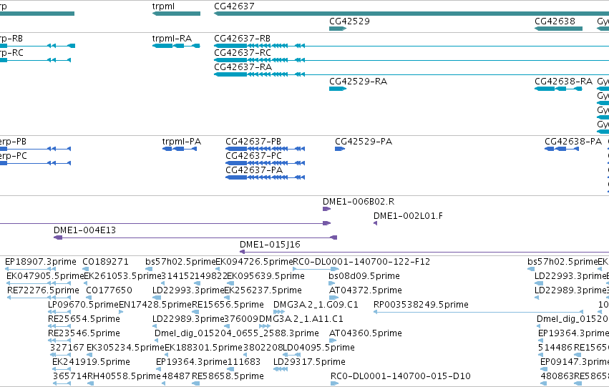Select the CG42638-PA protein label

tap(573, 142)
